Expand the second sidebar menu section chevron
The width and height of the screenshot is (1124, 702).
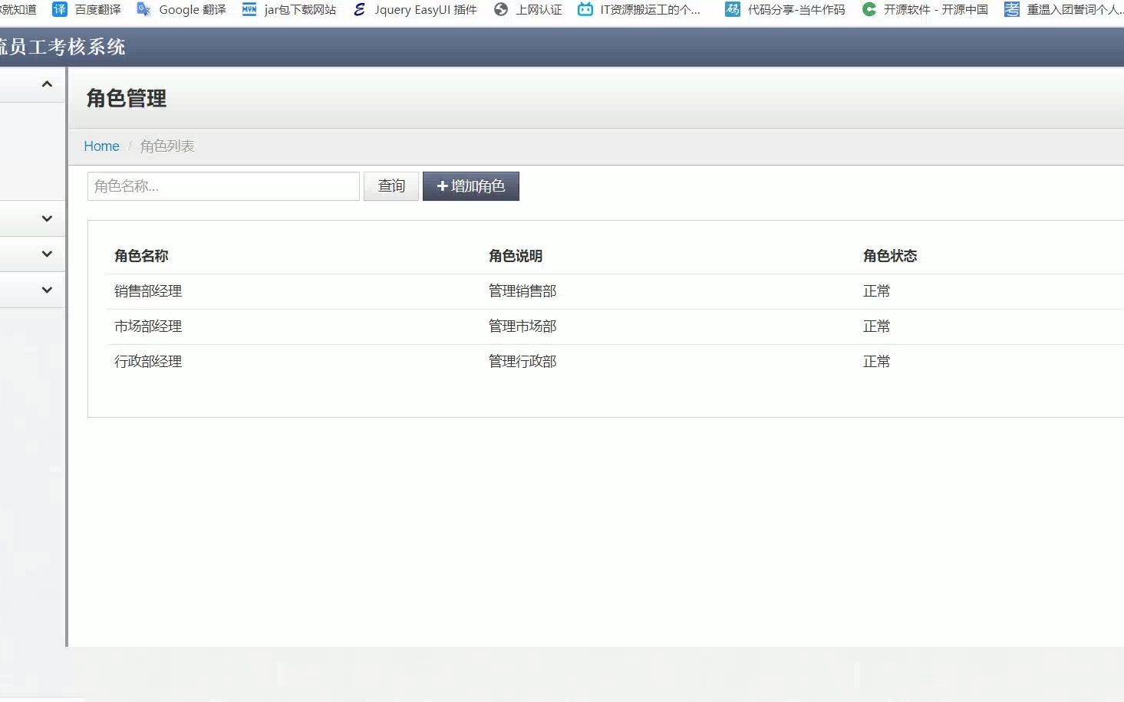(47, 218)
